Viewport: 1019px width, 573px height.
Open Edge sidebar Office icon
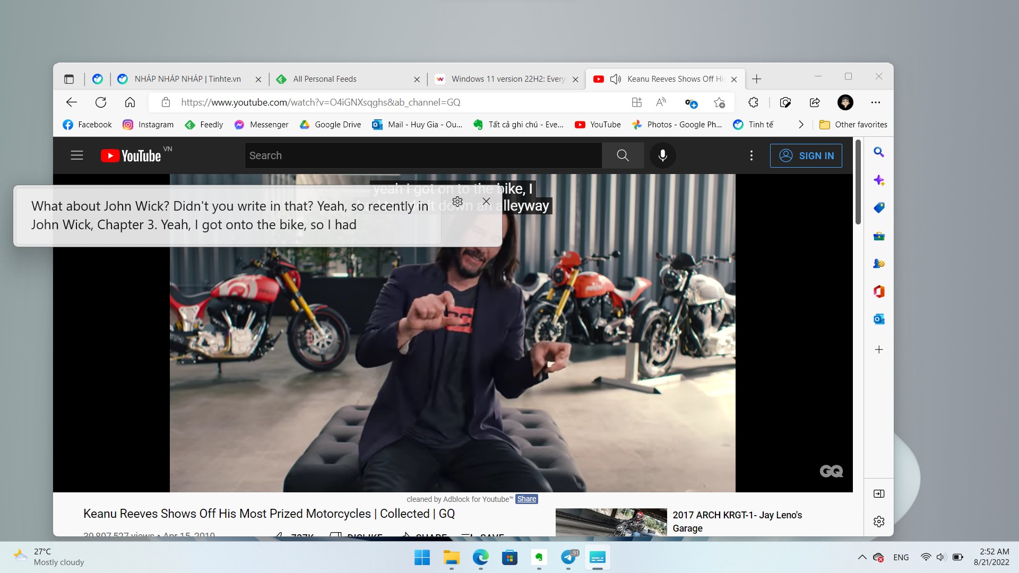coord(879,292)
